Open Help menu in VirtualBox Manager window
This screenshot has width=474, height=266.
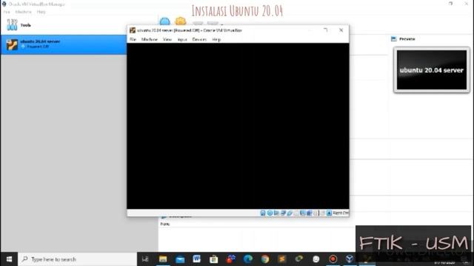coord(41,12)
